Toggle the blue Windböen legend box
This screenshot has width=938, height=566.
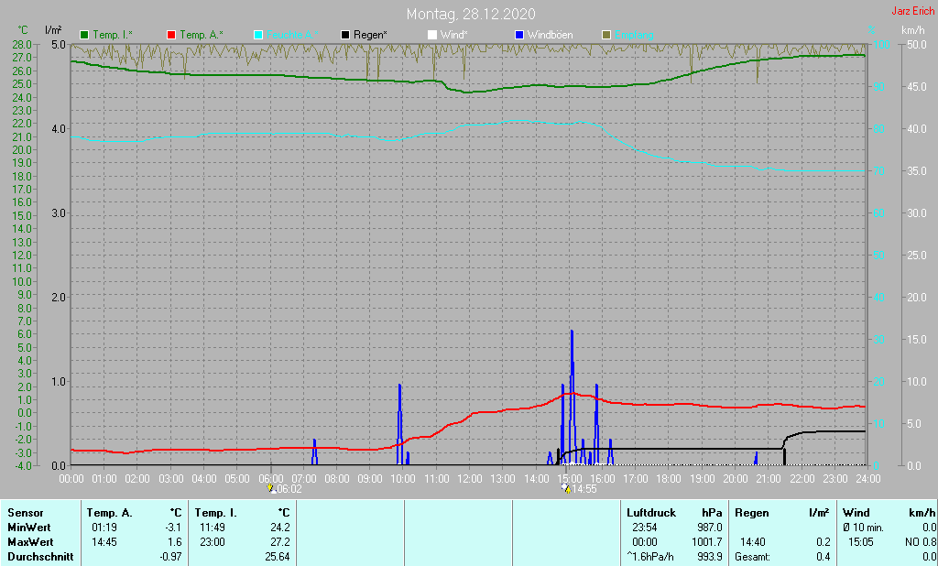coord(519,35)
